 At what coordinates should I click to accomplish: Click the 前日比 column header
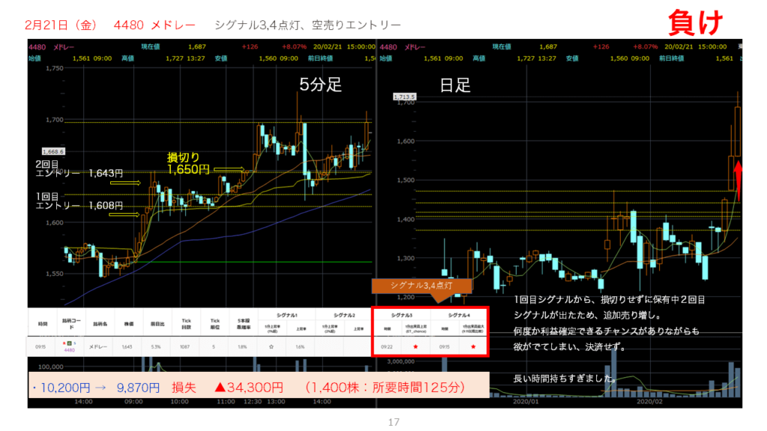(x=157, y=323)
